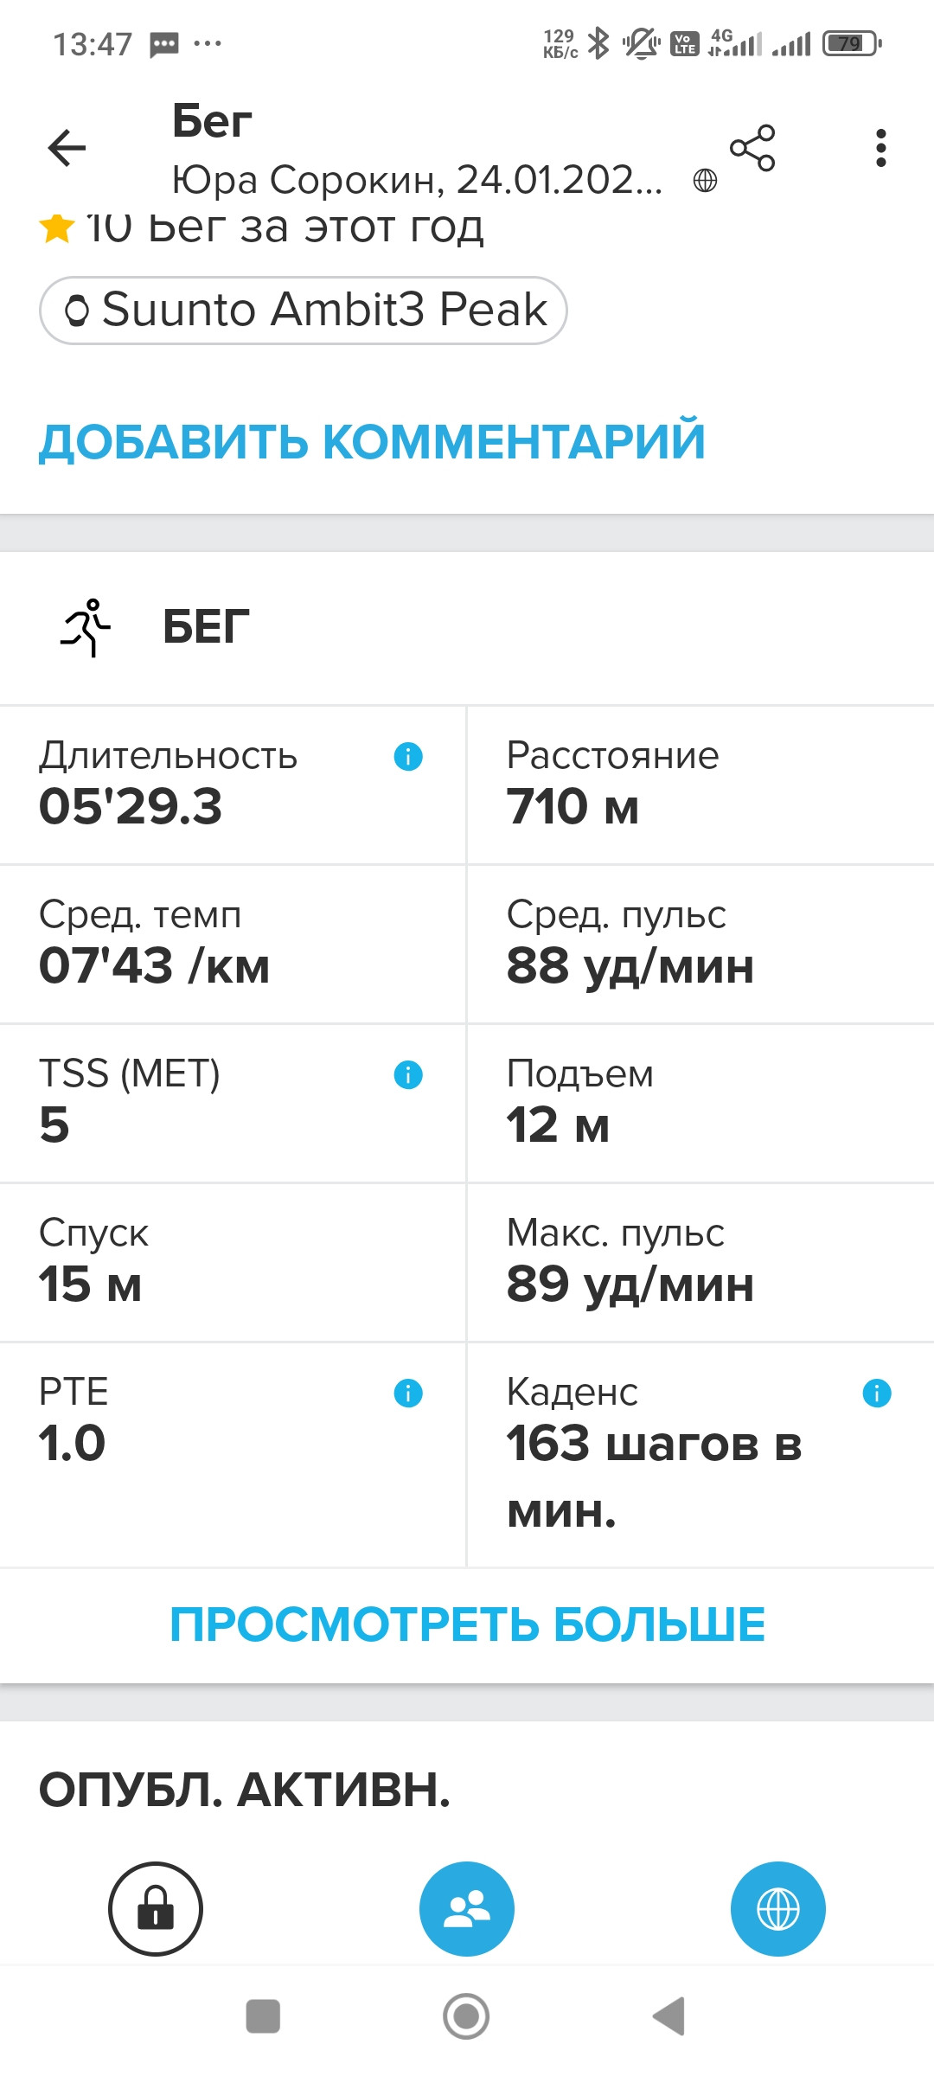The width and height of the screenshot is (934, 2076).
Task: Tap ДОБАВИТЬ КОММЕНТАРИЙ link
Action: 372,441
